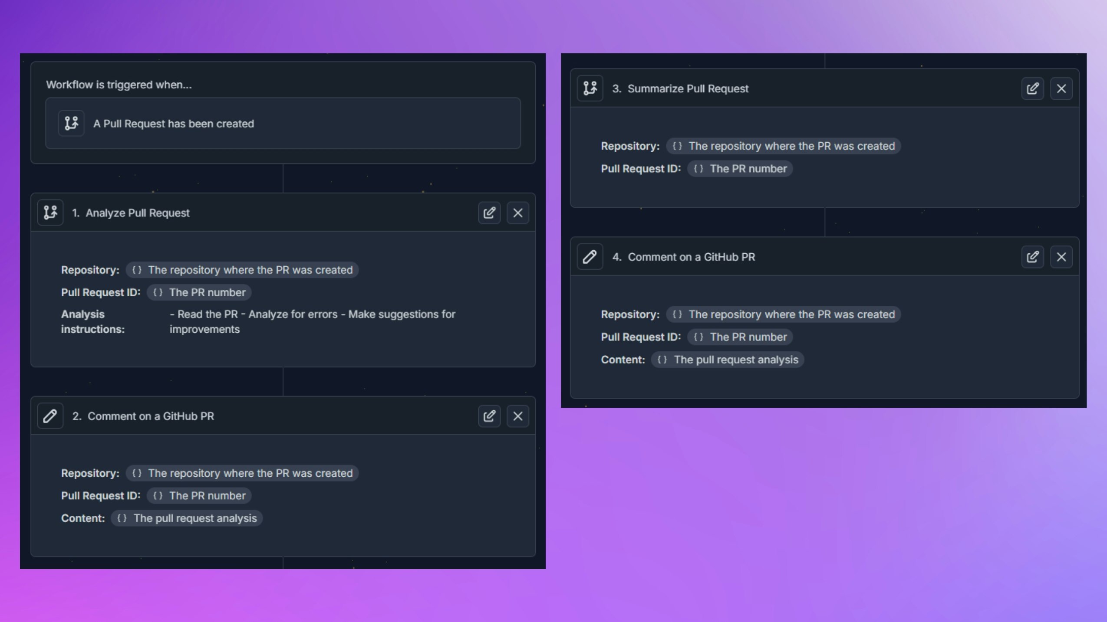Click edit icon on Summarize Pull Request step
The image size is (1107, 622).
click(1032, 88)
